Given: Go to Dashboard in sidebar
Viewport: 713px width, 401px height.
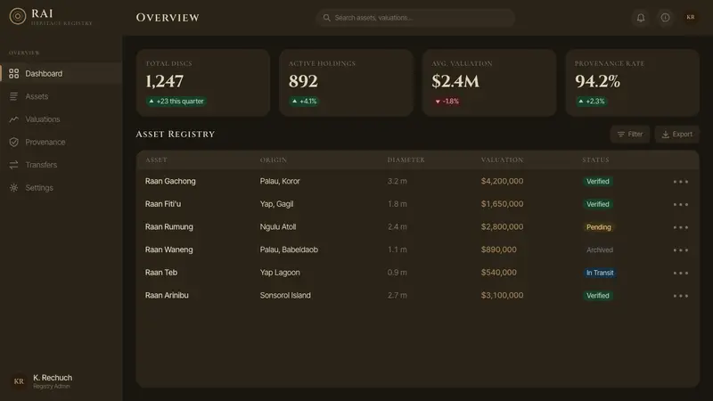Looking at the screenshot, I should [x=61, y=74].
